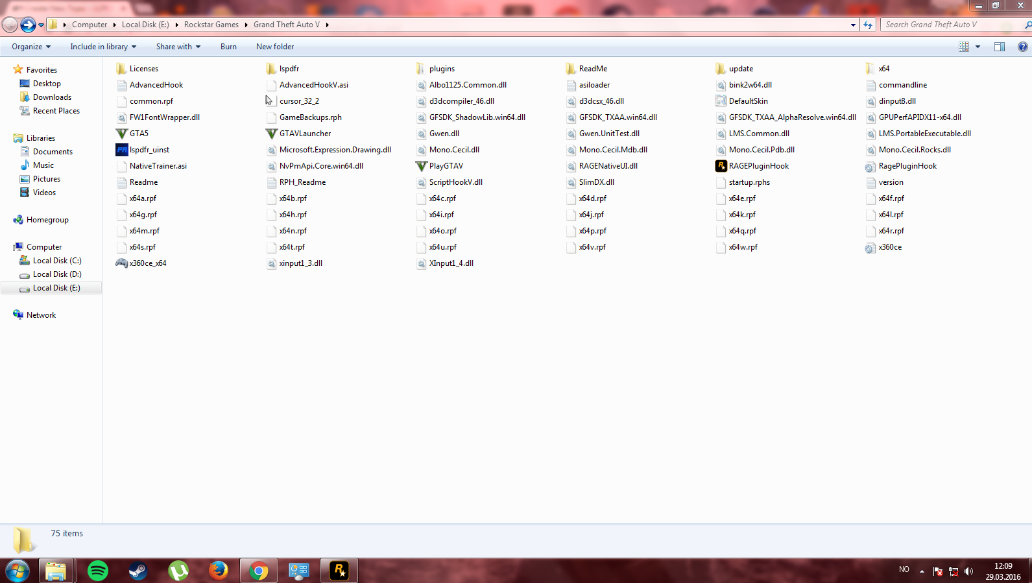
Task: Open the Pictures library
Action: (x=47, y=179)
